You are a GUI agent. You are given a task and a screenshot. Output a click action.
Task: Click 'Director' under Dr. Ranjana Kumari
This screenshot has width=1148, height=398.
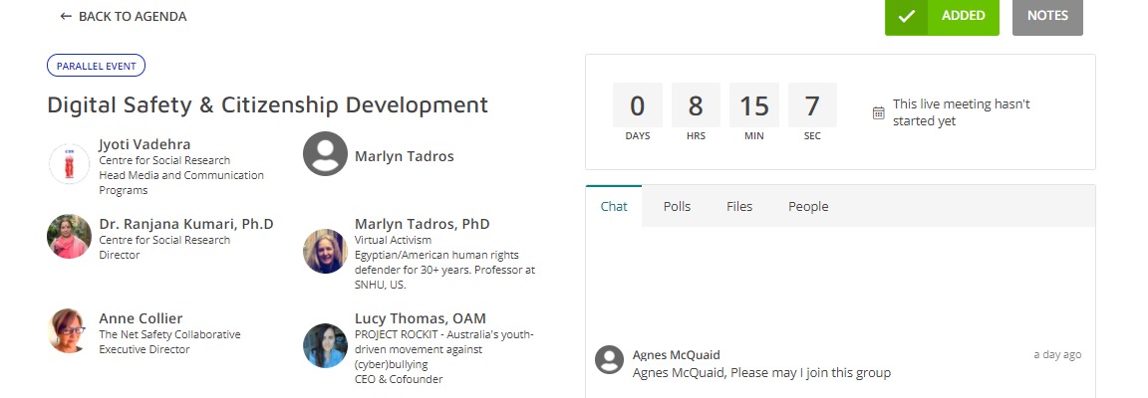click(120, 255)
